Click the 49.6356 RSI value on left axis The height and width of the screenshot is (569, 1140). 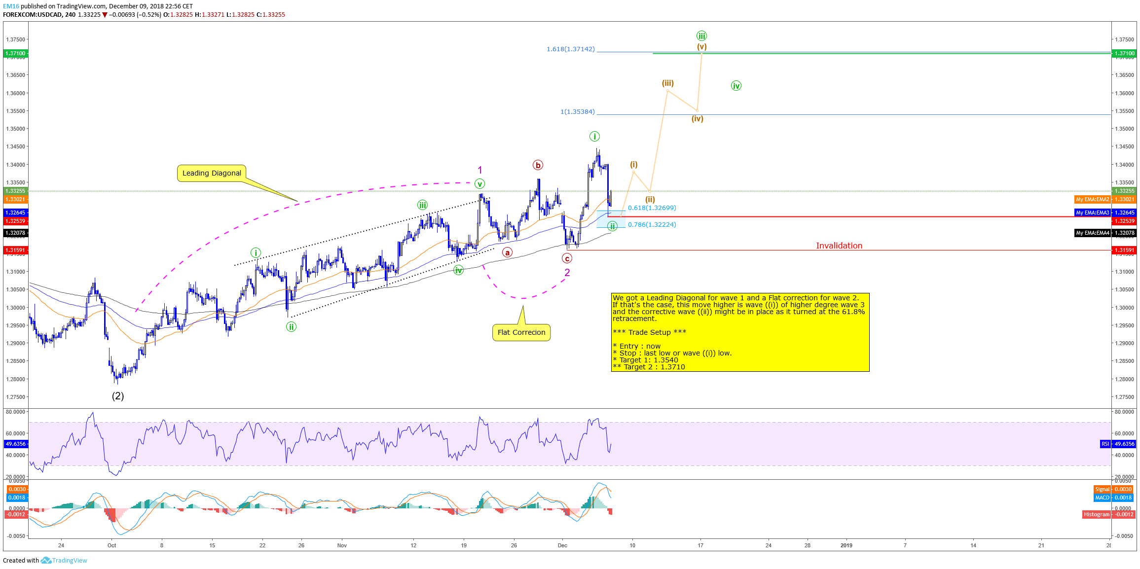(x=15, y=444)
